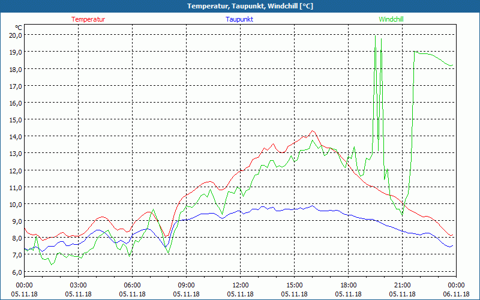Click the 12,0 y-axis value
Viewport: 480px width, 300px height.
tap(16, 170)
